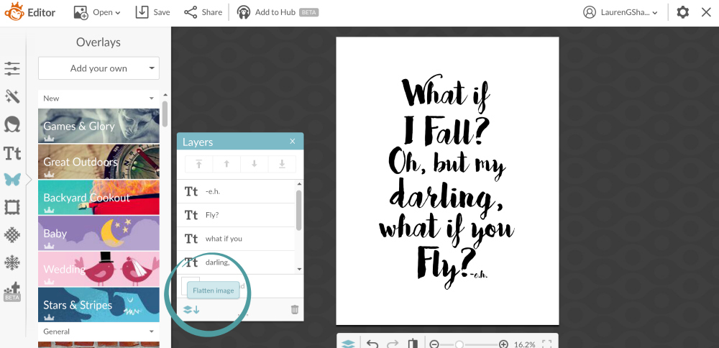Click the overlays list scrollbar
Image resolution: width=719 pixels, height=348 pixels.
[165, 114]
